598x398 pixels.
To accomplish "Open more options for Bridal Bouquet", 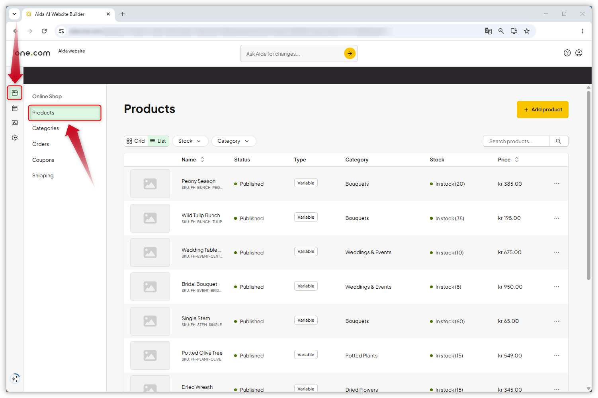I will (x=557, y=287).
